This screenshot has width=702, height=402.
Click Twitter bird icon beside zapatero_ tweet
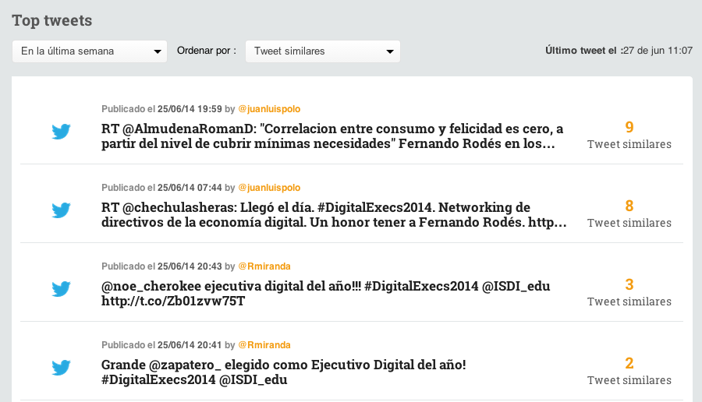click(61, 368)
